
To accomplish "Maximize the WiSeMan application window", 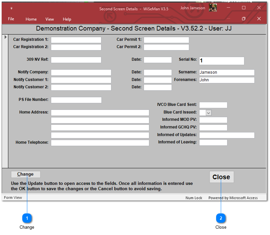I will tap(244, 8).
